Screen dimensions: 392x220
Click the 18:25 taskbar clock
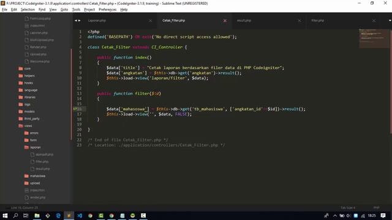[x=372, y=216]
